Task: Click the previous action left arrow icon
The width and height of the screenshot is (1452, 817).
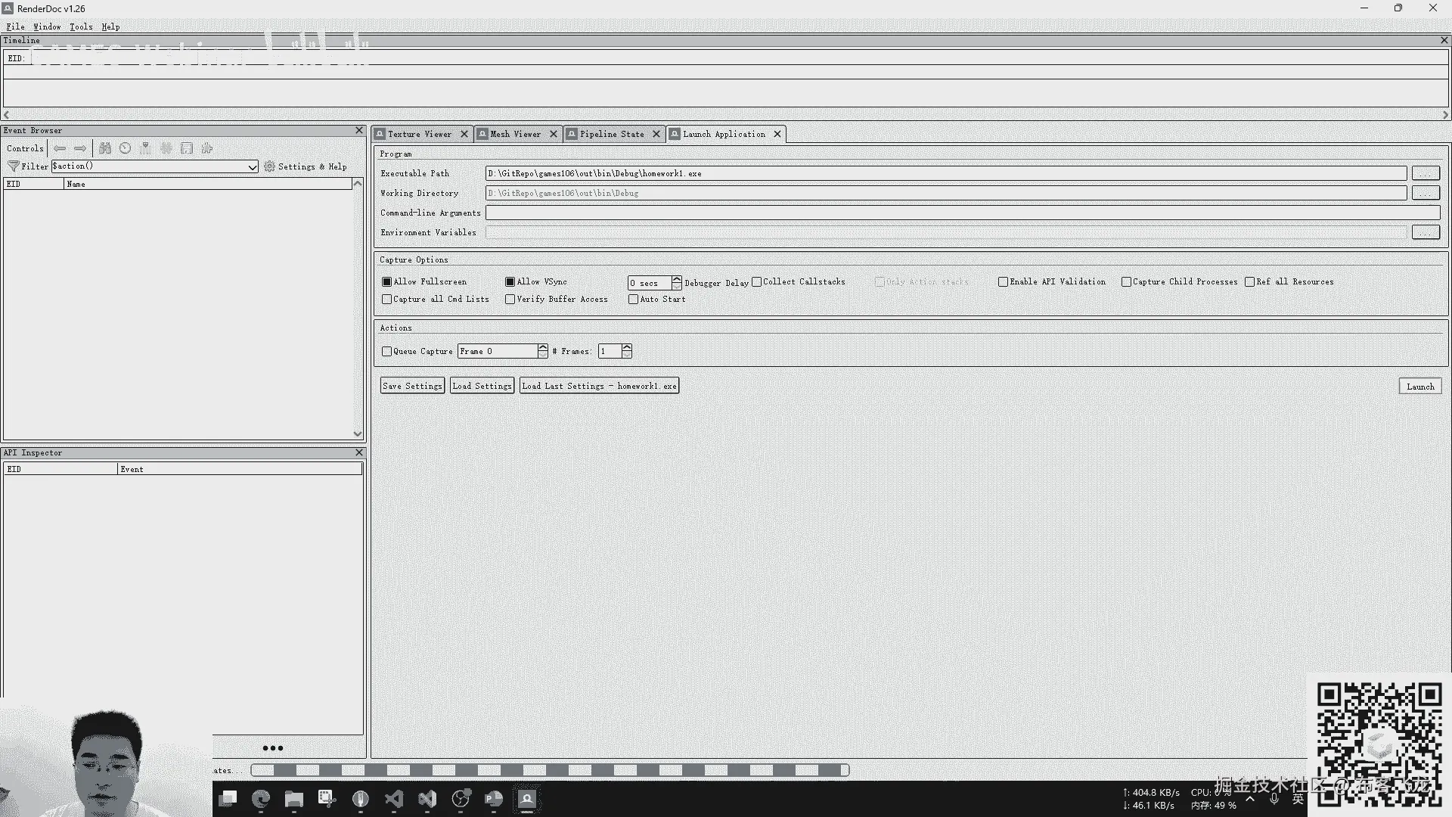Action: pos(60,148)
